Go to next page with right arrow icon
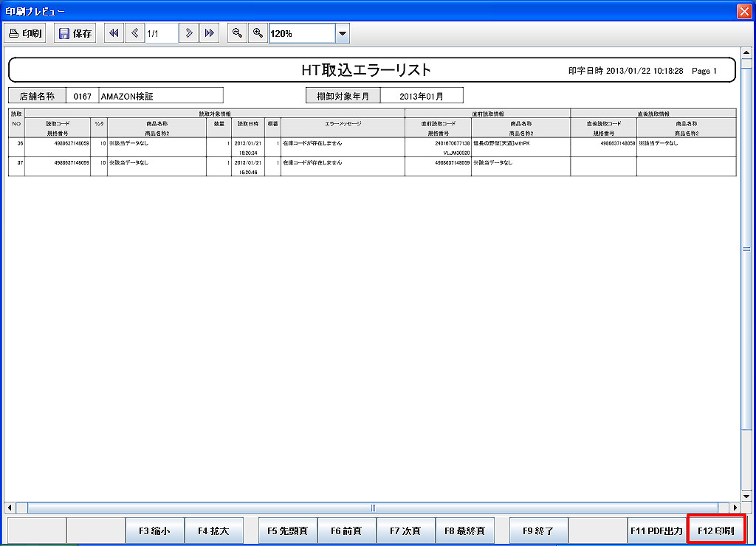756x546 pixels. (189, 33)
